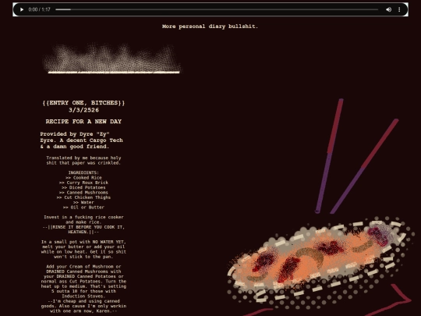Click 'Provided by Dyre "Zy"' line

[x=75, y=134]
